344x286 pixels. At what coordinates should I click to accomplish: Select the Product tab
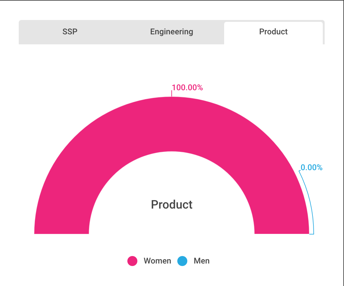(x=273, y=32)
